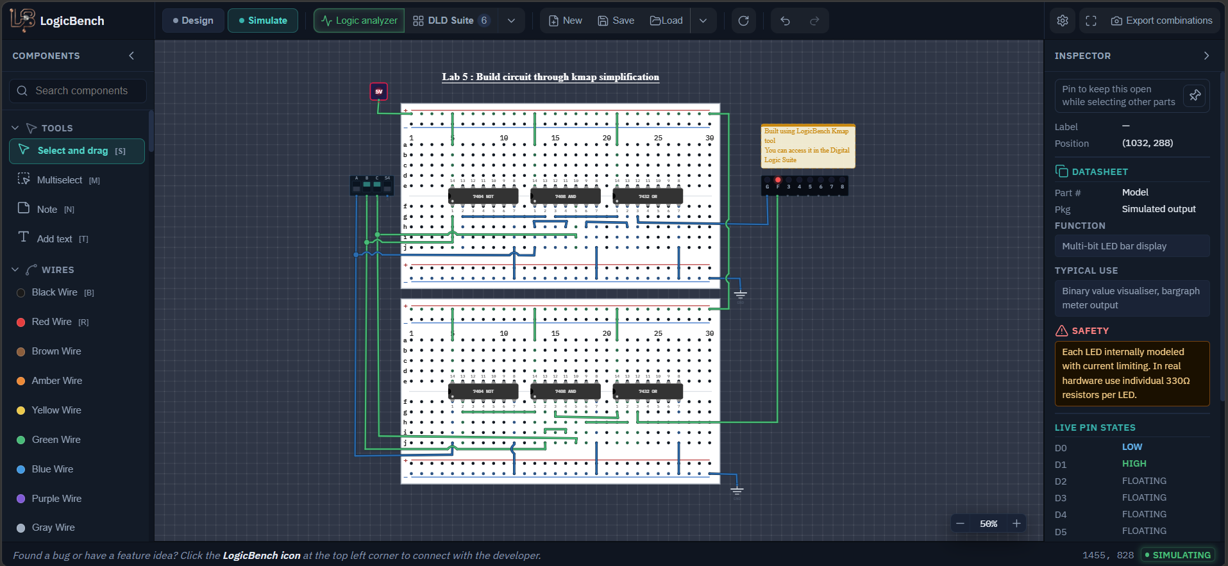
Task: Click New to create a circuit
Action: (x=566, y=21)
